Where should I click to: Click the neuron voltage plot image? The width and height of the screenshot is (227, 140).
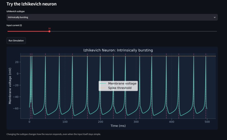point(112,88)
